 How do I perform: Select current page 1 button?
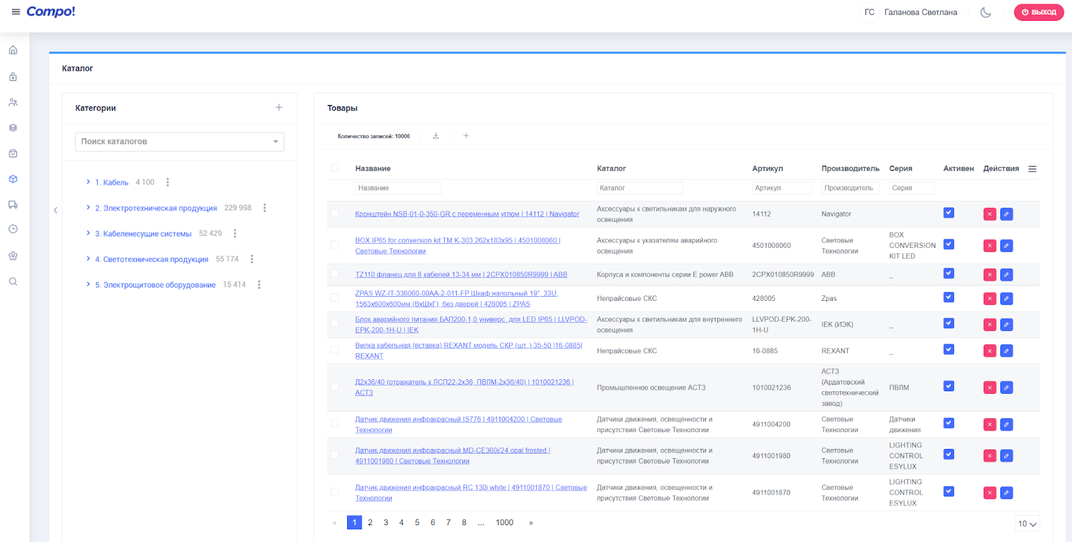[354, 523]
